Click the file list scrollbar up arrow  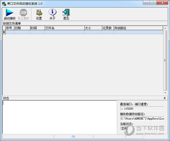pyautogui.click(x=165, y=28)
